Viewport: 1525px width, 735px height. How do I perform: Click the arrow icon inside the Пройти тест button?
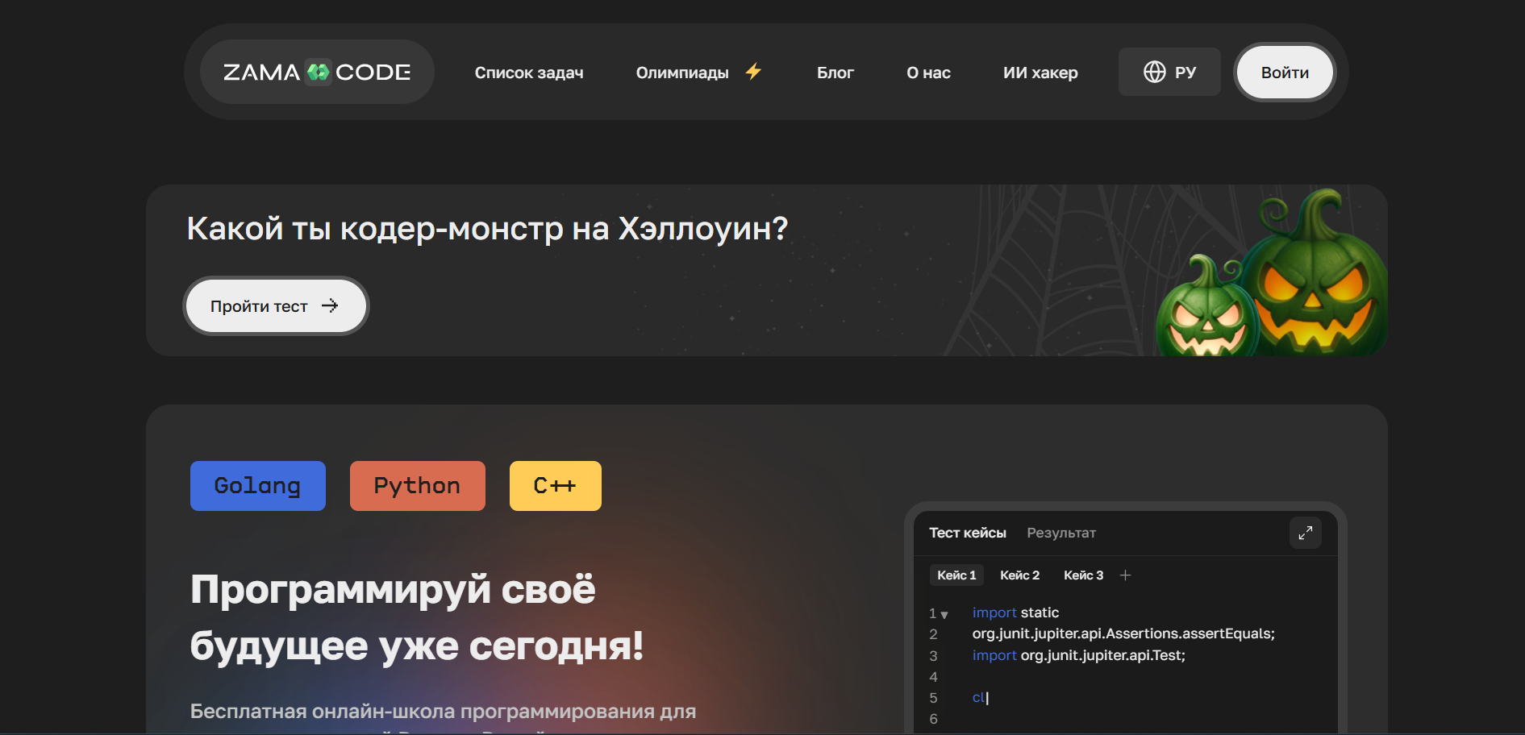click(331, 305)
